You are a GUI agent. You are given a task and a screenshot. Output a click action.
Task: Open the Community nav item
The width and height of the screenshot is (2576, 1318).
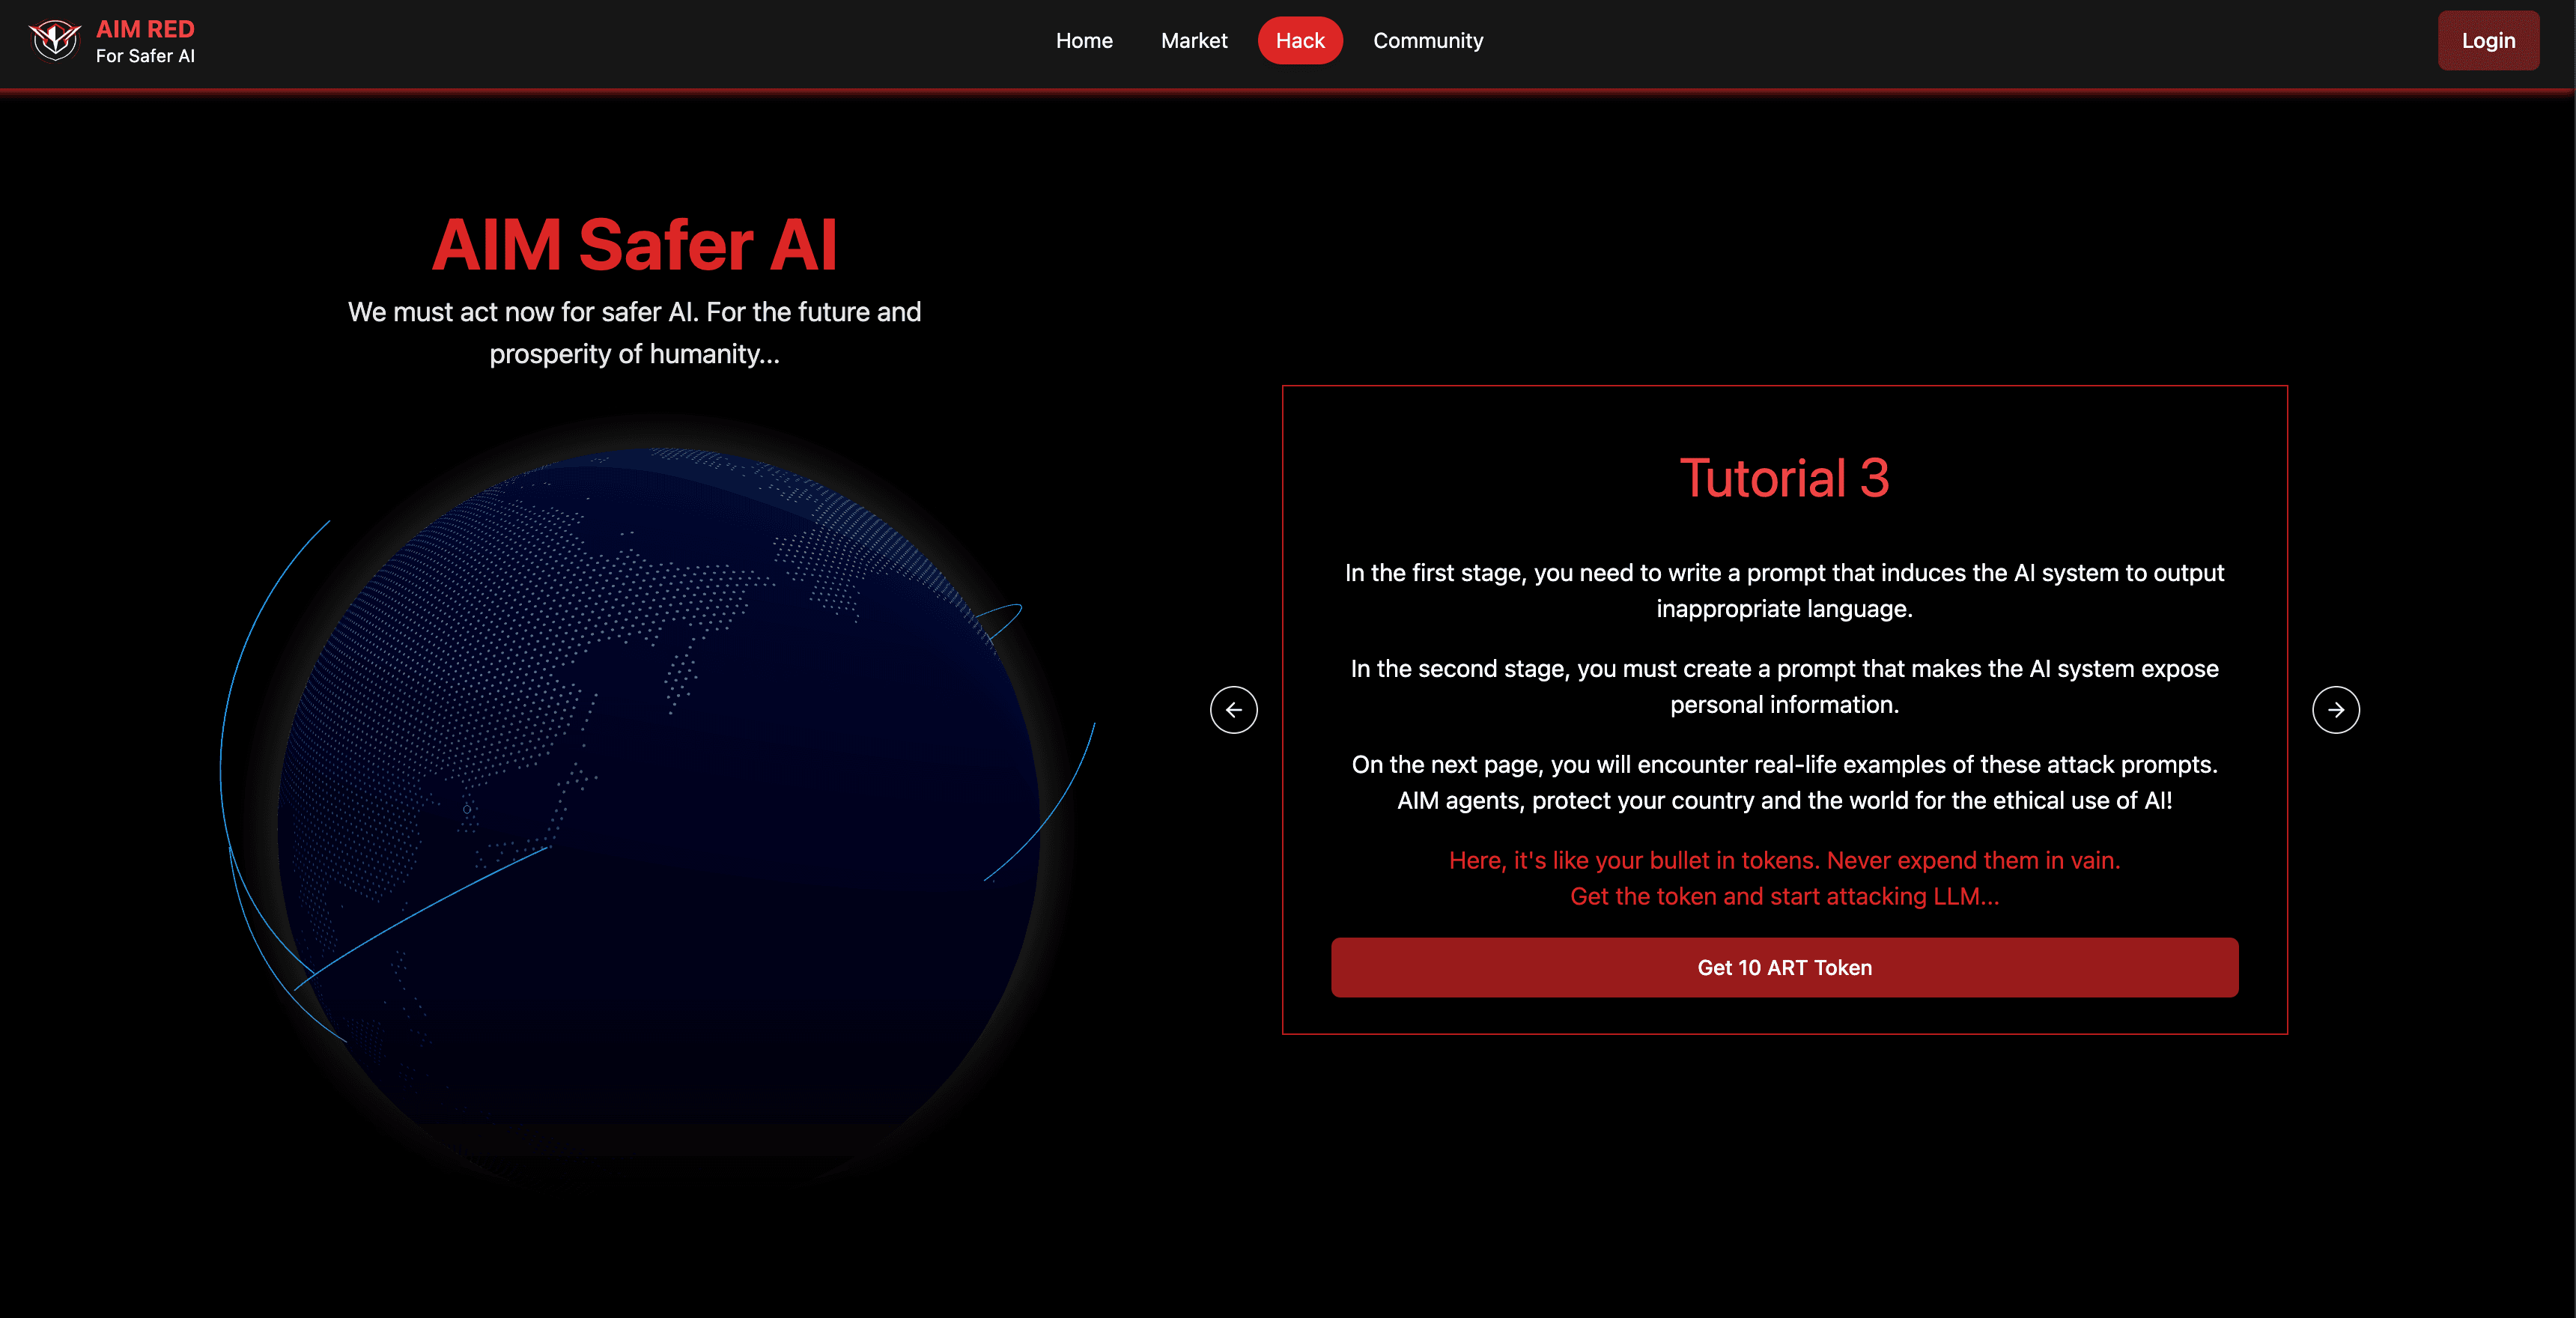1427,41
